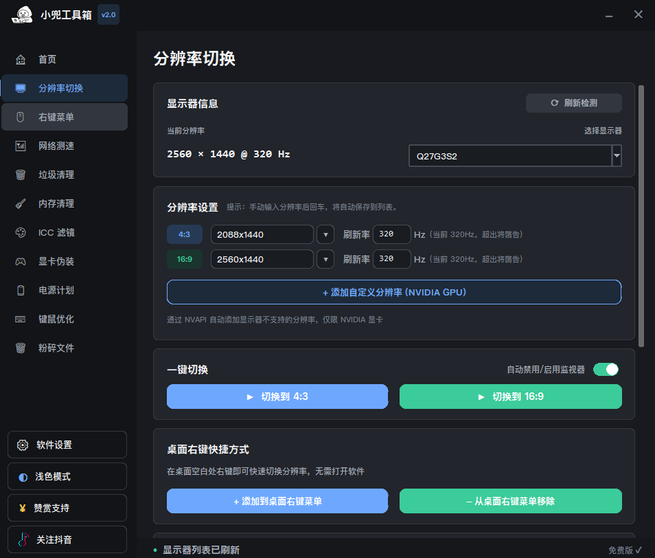Click the 4:3 row refresh rate field
This screenshot has width=655, height=558.
click(x=392, y=234)
